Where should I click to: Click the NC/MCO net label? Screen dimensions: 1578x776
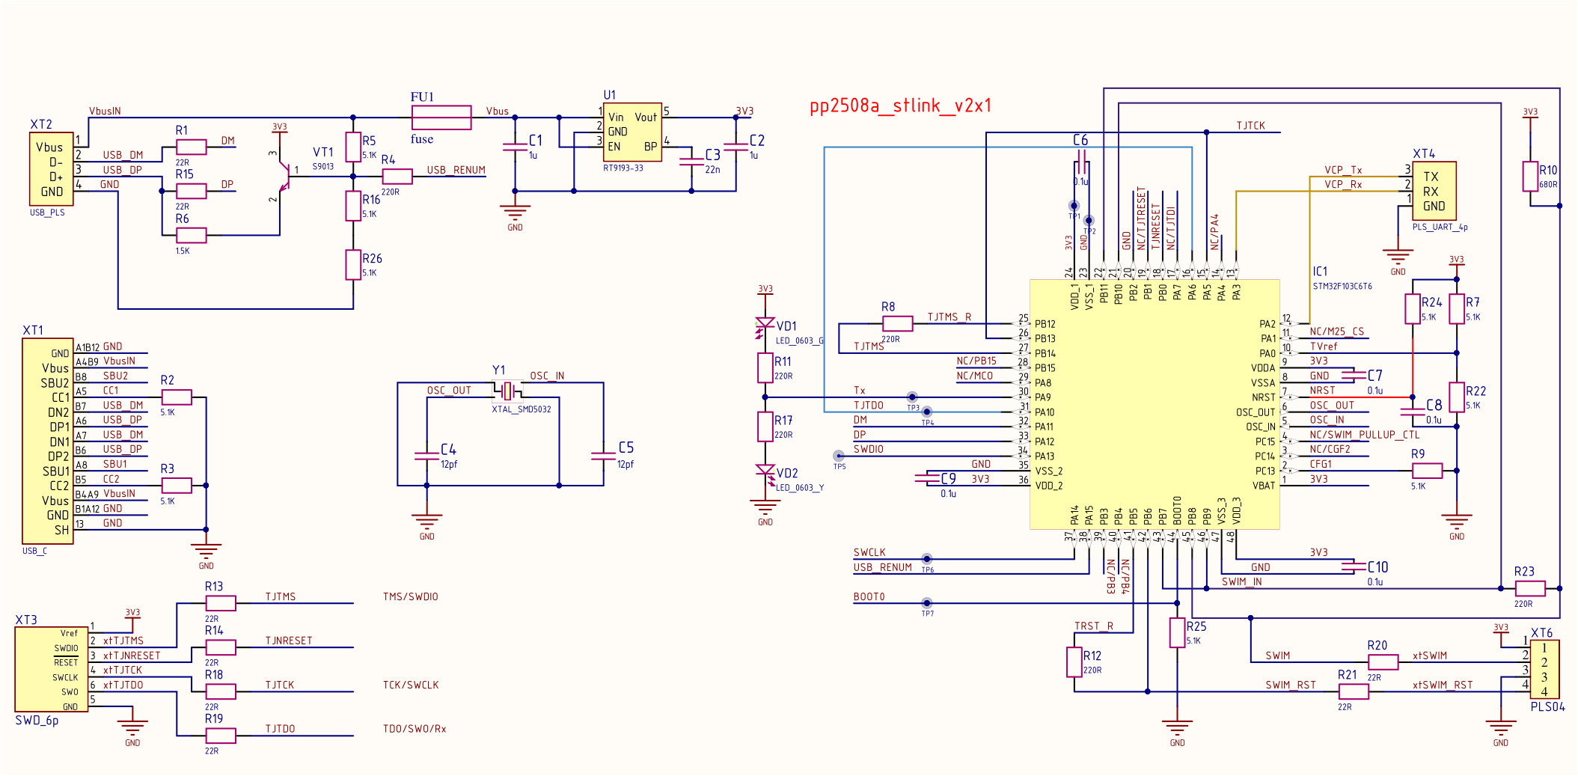pos(975,376)
